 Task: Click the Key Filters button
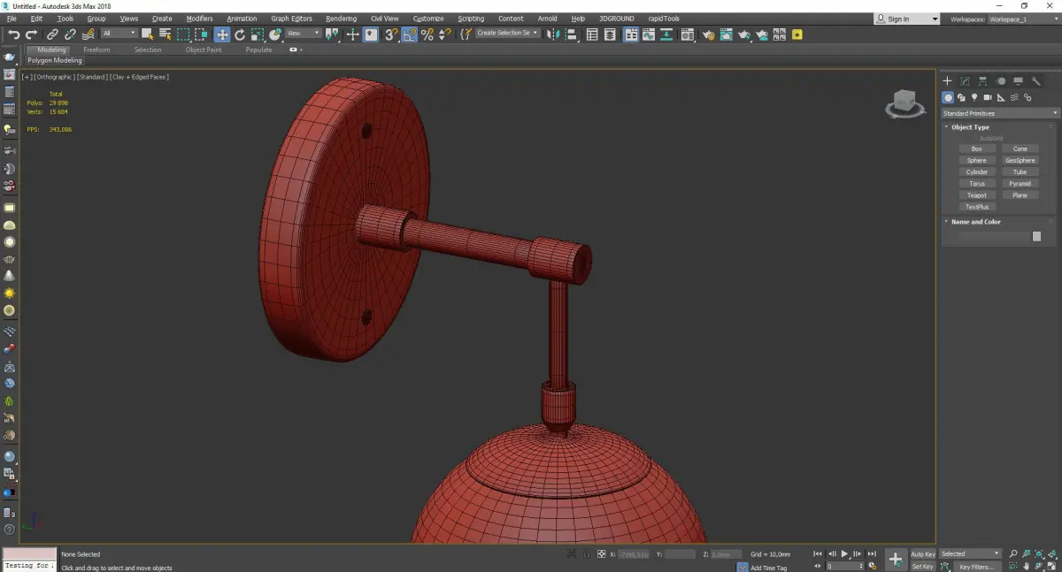coord(976,567)
